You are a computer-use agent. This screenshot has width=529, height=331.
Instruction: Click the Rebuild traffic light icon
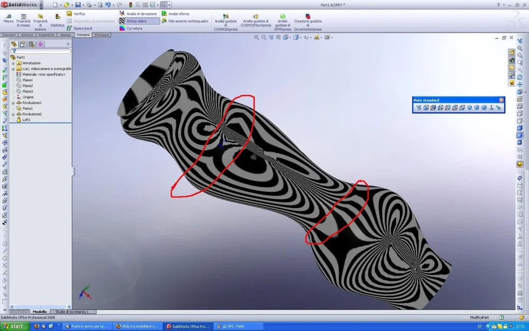point(131,5)
